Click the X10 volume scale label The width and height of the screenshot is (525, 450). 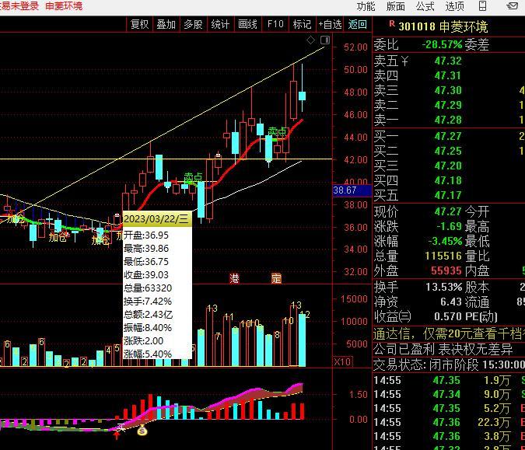342,361
